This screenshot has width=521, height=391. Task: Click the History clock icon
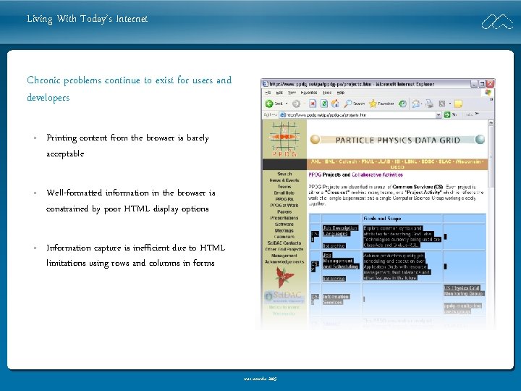coord(402,104)
